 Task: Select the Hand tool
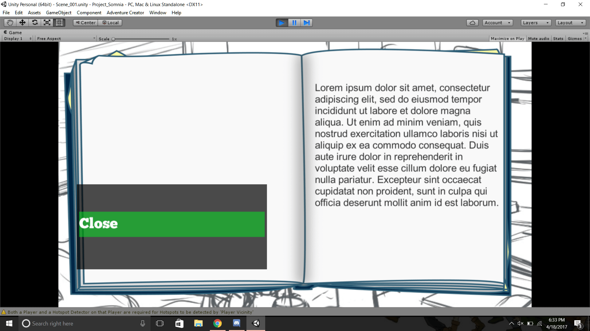click(x=10, y=23)
